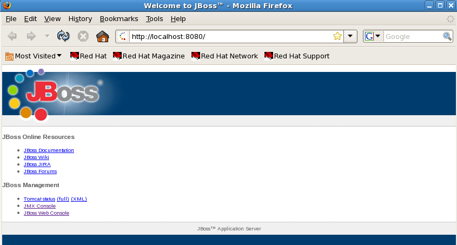Screen dimensions: 457x245
Task: Open the Tools menu
Action: pos(155,19)
